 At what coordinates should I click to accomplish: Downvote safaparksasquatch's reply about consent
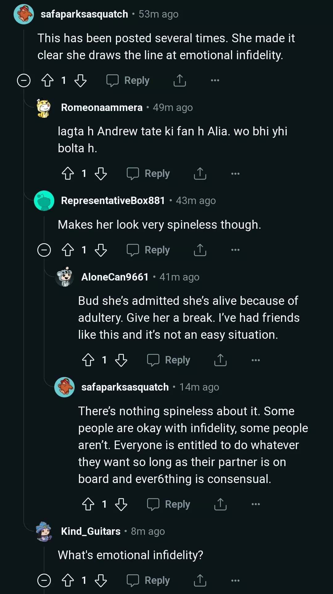coord(121,504)
